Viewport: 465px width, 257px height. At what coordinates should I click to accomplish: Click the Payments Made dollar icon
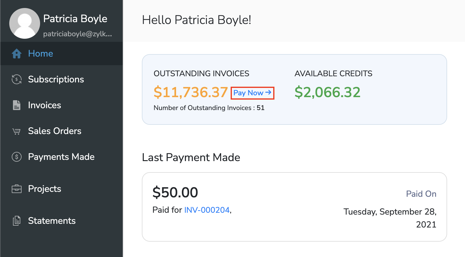(x=16, y=157)
